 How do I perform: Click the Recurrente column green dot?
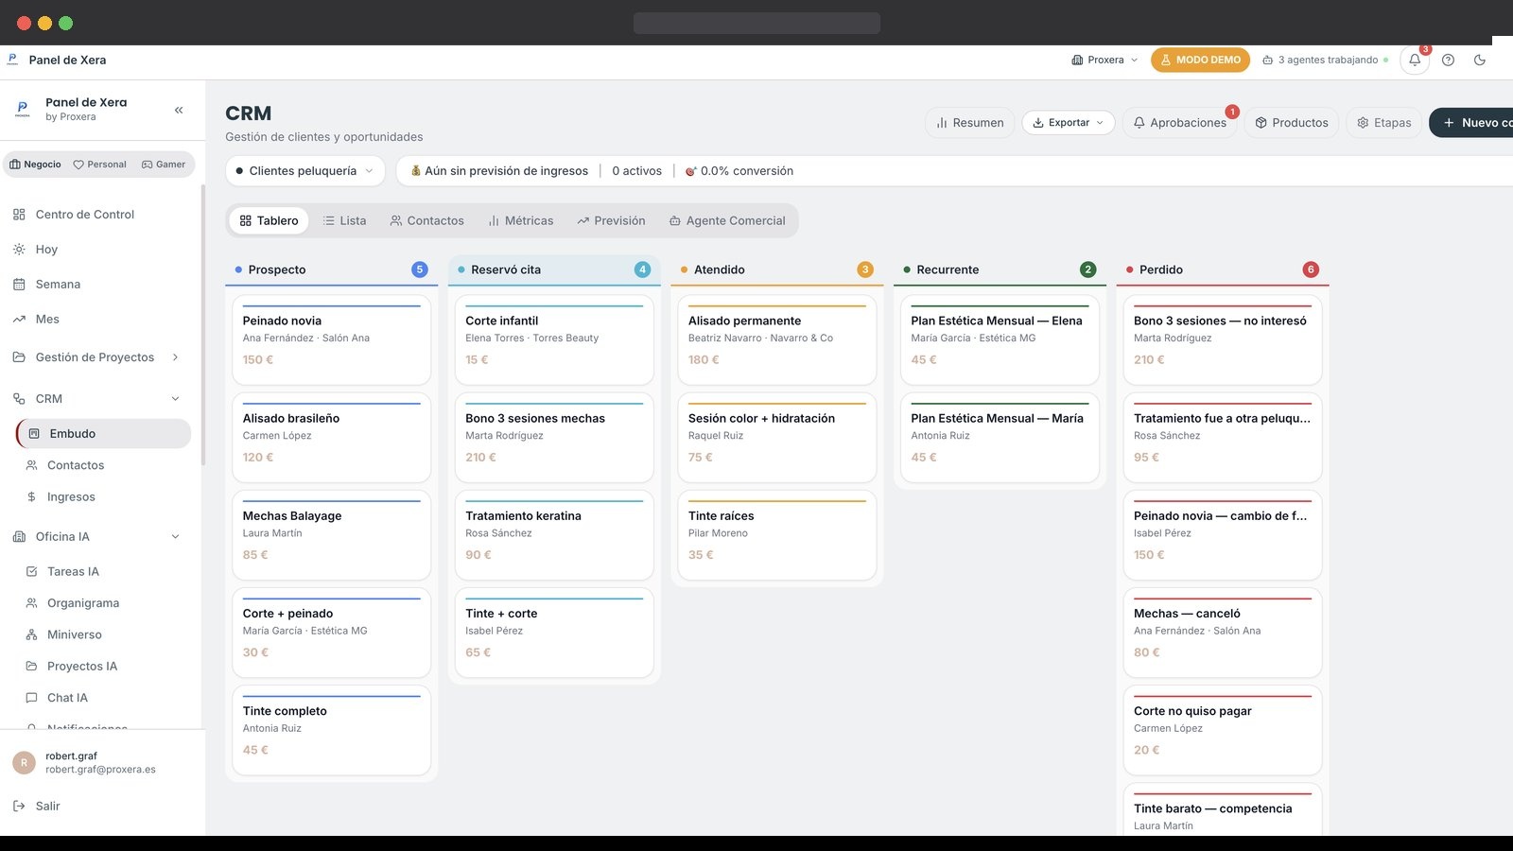[x=907, y=270]
